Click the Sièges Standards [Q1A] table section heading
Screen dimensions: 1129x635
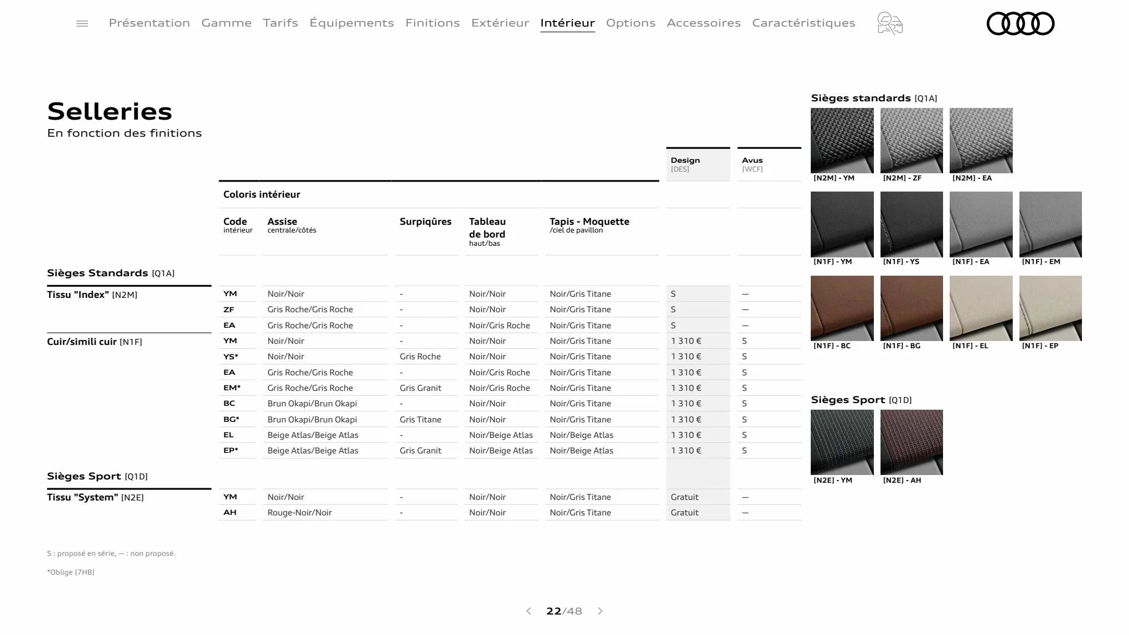[111, 273]
